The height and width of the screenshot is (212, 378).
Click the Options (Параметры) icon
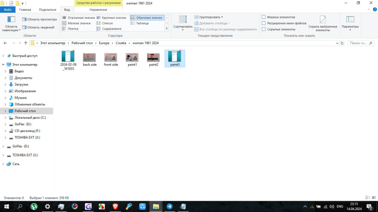click(x=350, y=20)
